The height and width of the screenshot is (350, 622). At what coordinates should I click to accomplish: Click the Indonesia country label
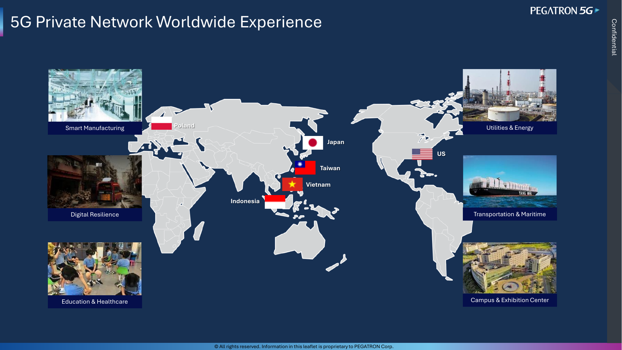click(x=245, y=201)
